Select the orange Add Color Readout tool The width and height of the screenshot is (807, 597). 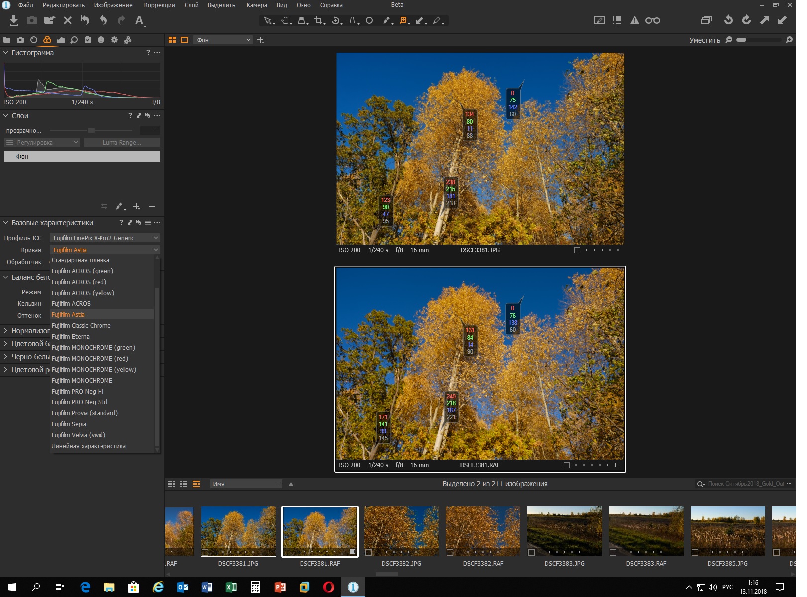pyautogui.click(x=404, y=21)
